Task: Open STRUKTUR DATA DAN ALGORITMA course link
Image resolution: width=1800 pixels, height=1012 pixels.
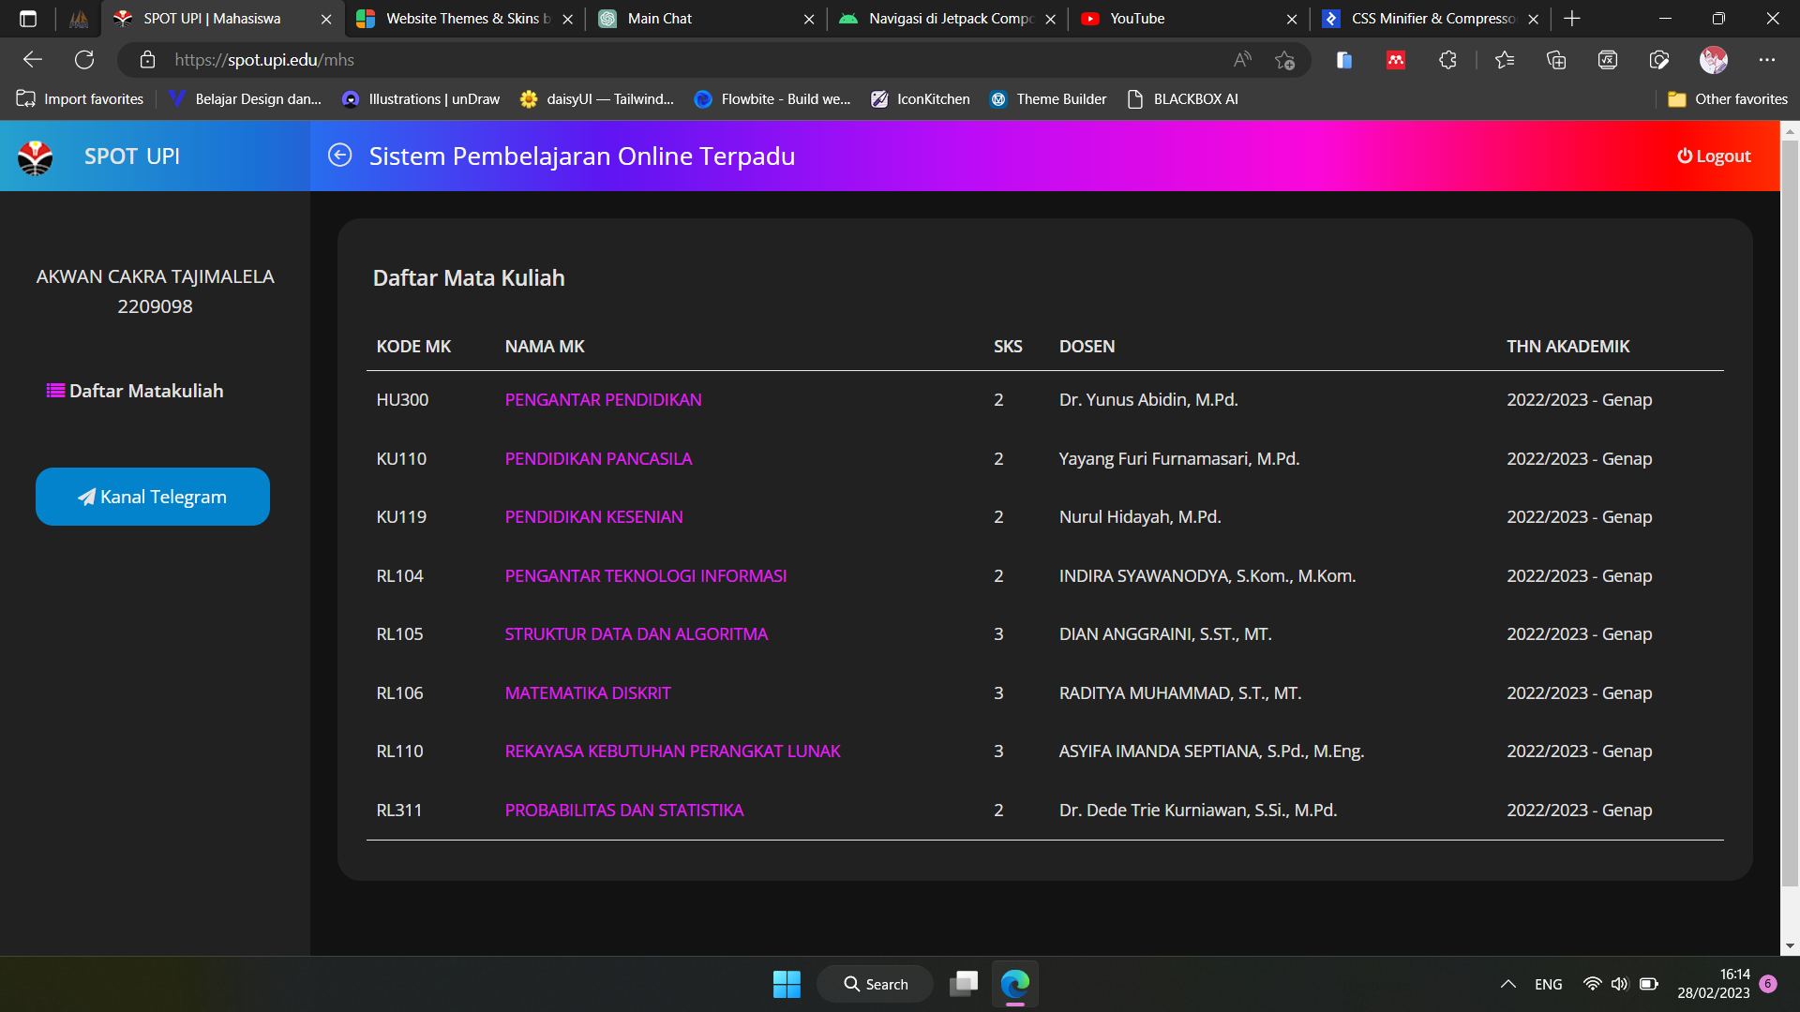Action: [x=636, y=634]
